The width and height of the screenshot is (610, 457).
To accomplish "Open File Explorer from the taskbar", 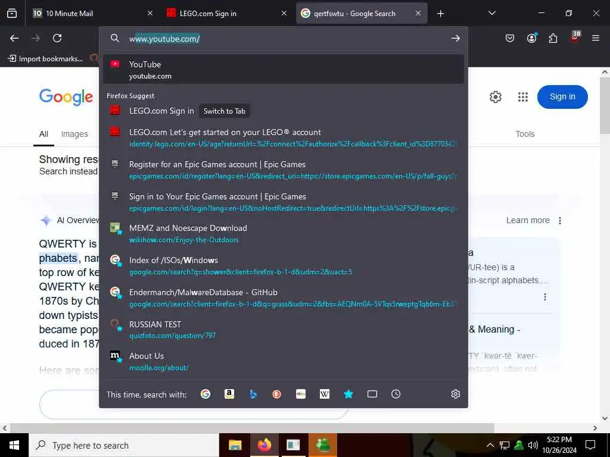I will (235, 445).
